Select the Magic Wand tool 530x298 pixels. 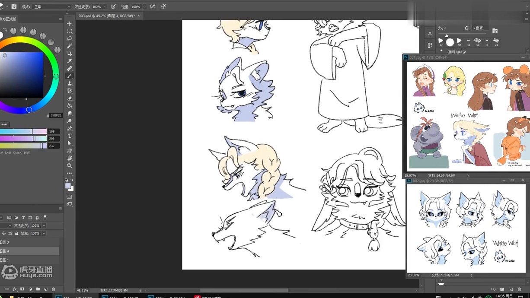coord(70,46)
